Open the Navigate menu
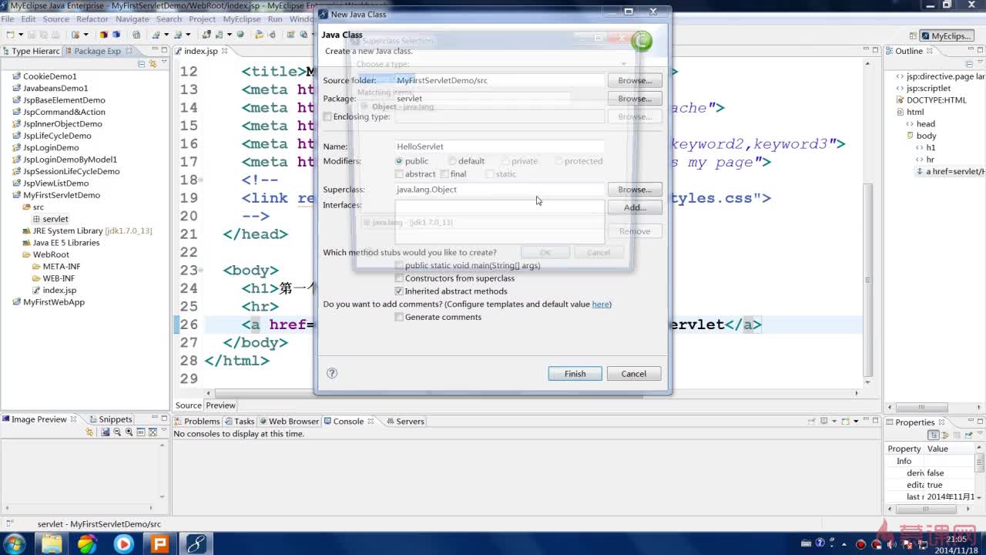The image size is (986, 555). tap(132, 19)
